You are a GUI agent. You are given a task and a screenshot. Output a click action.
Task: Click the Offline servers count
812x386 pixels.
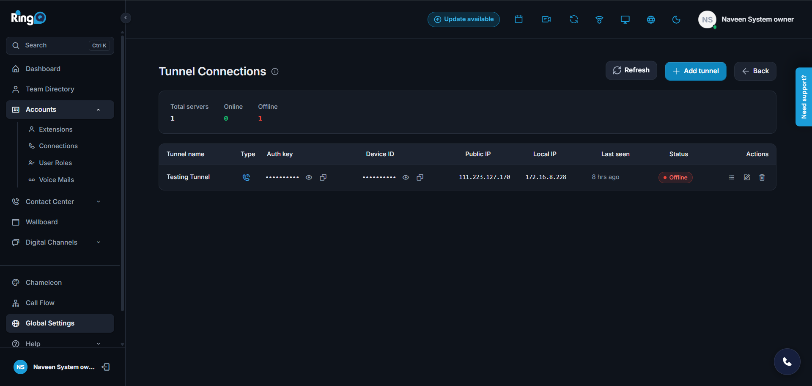260,119
